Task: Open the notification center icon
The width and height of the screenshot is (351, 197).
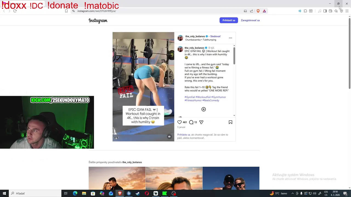Action: pos(345,193)
